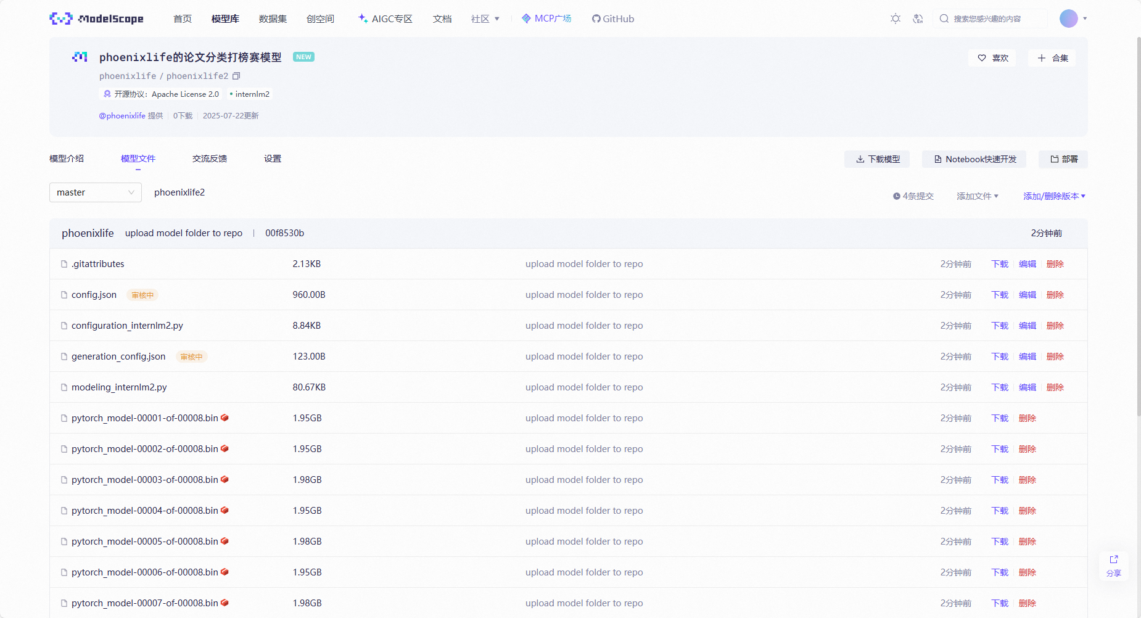Open the AIGC专区 section
This screenshot has height=618, width=1141.
point(385,19)
